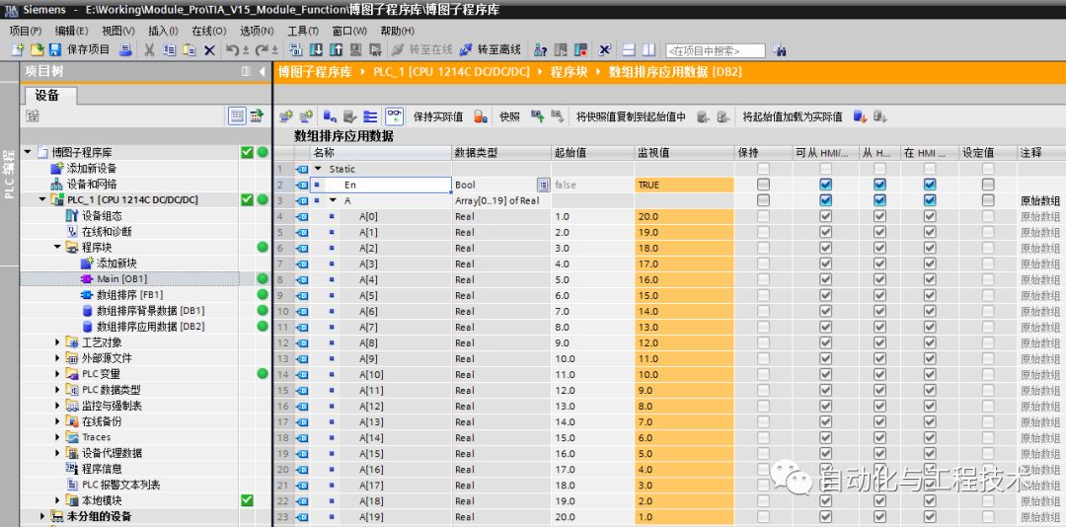Screen dimensions: 1066x527
Task: Click the Download to device icon
Action: (316, 49)
